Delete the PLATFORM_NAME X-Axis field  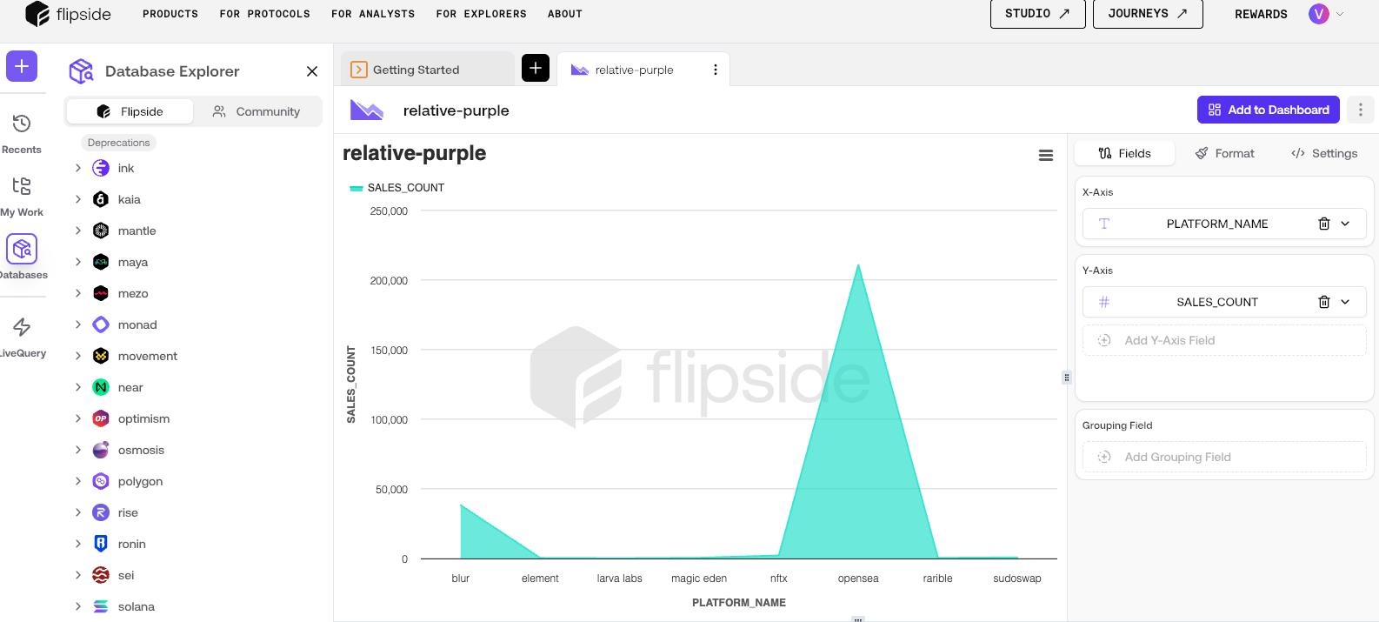[x=1324, y=224]
